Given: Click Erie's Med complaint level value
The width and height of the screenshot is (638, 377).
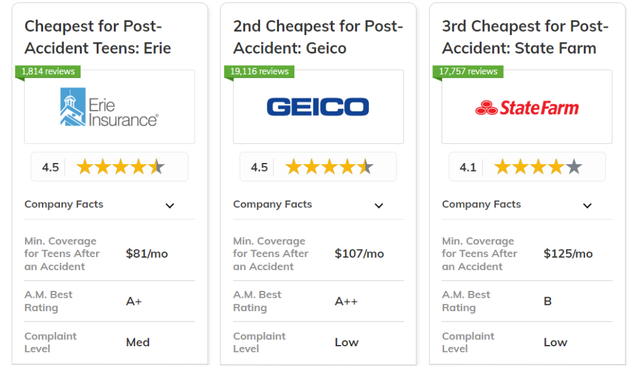Looking at the screenshot, I should (x=138, y=343).
